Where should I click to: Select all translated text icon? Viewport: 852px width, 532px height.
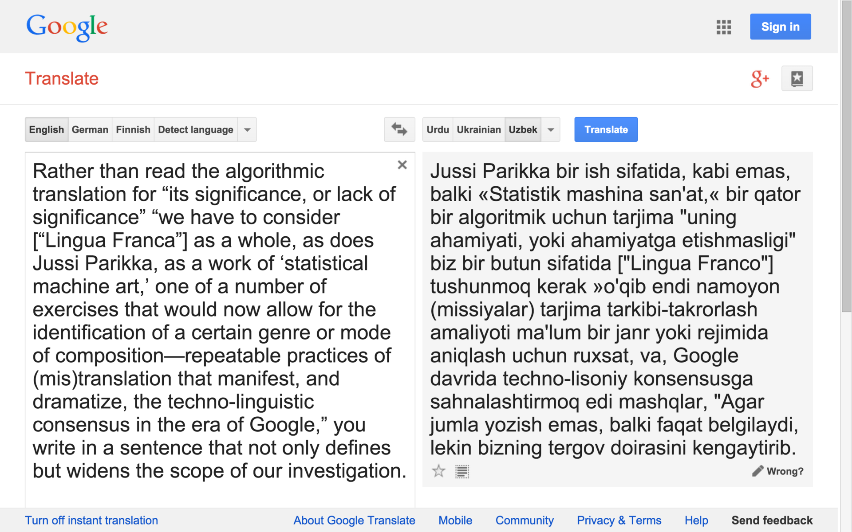(462, 471)
